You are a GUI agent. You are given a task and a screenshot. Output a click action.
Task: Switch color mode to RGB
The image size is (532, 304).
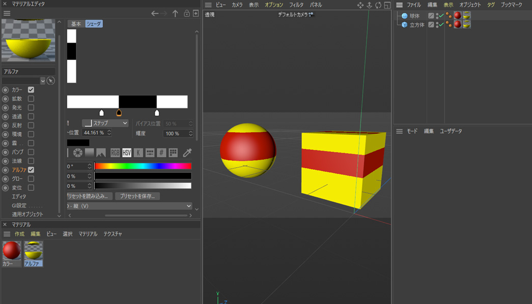tap(115, 153)
